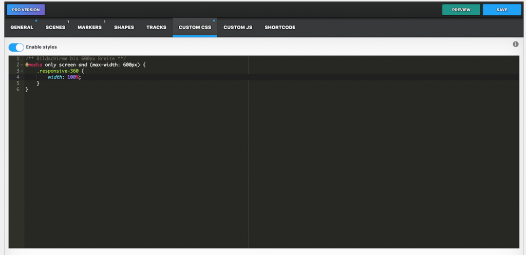Switch to the Scenes tab
Image resolution: width=526 pixels, height=255 pixels.
point(55,28)
